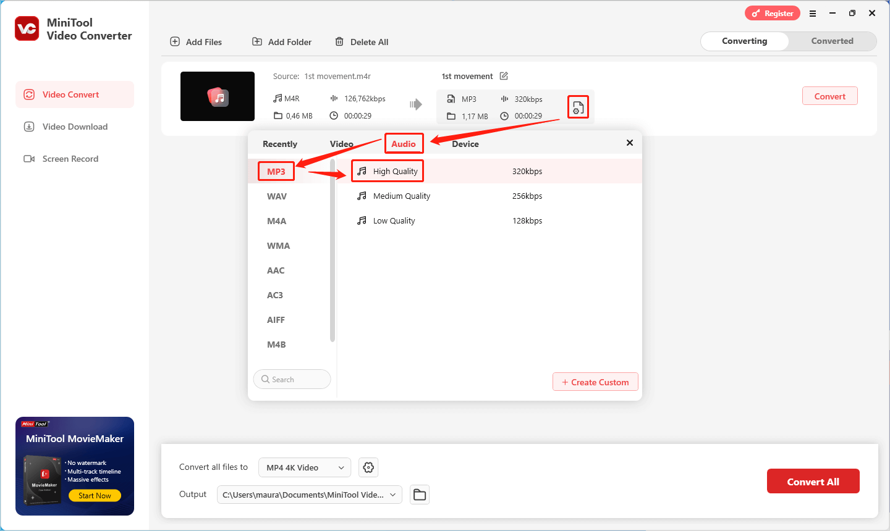The image size is (890, 531).
Task: Switch to the Converted tab
Action: 832,41
